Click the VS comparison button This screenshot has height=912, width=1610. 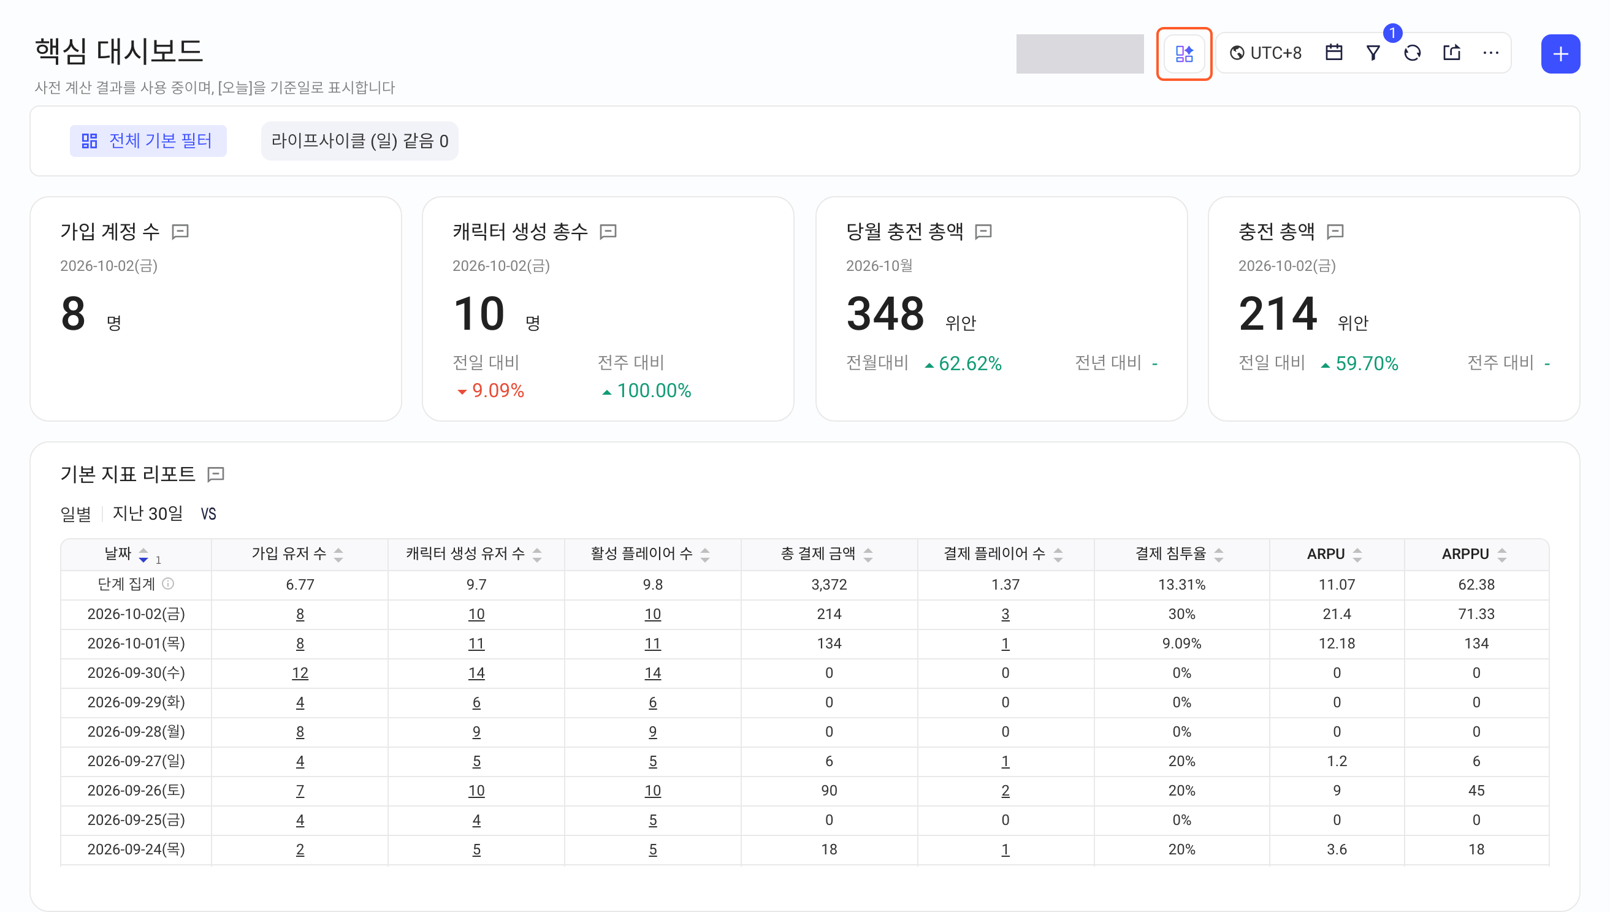[208, 514]
